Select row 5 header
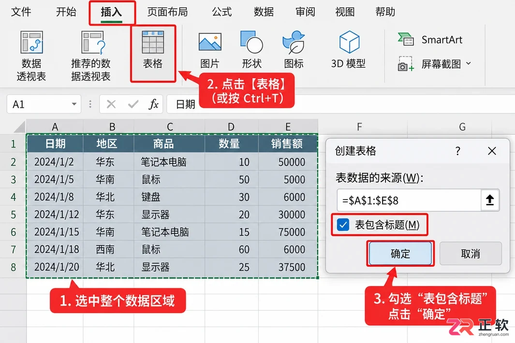The width and height of the screenshot is (515, 343). point(13,214)
